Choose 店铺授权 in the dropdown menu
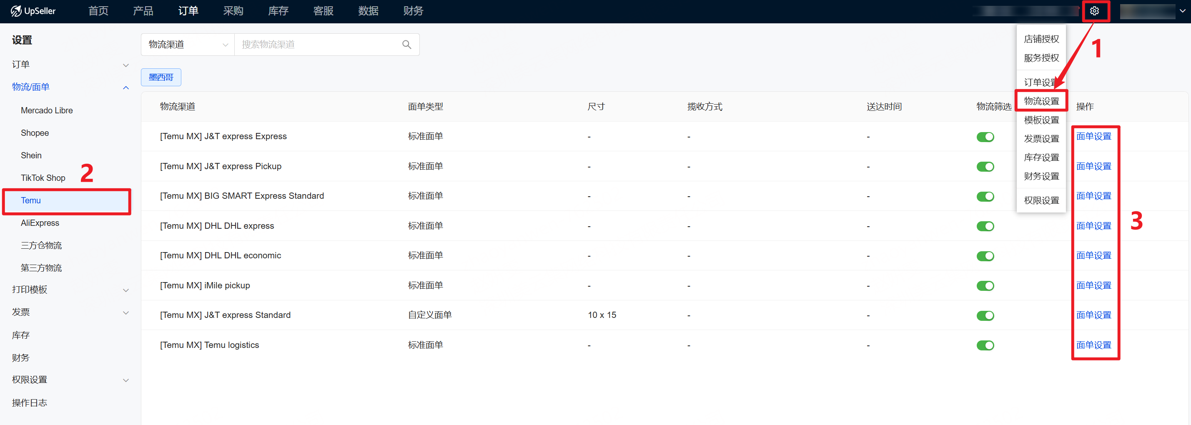The width and height of the screenshot is (1191, 425). click(x=1041, y=39)
